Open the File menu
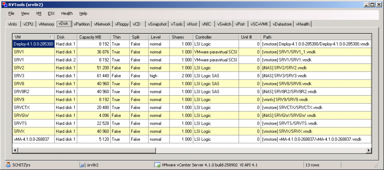Viewport: 384px width, 170px height. click(x=11, y=13)
